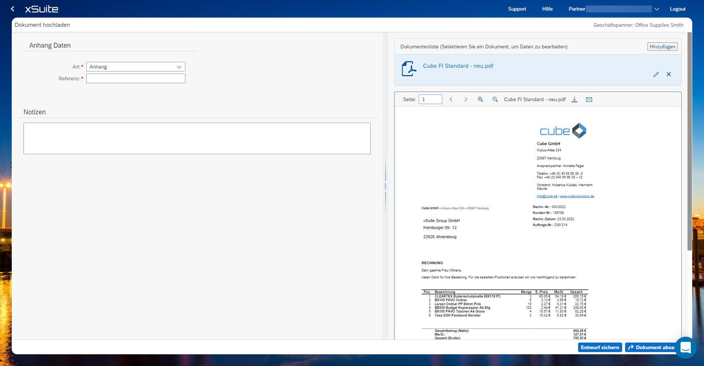The height and width of the screenshot is (366, 704).
Task: Click the Logout link
Action: [x=677, y=9]
